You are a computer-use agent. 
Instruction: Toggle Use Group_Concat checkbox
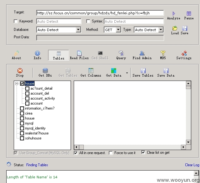pyautogui.click(x=16, y=153)
